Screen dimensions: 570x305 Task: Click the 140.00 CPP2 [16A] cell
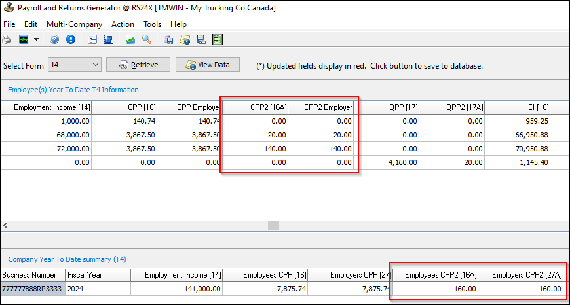(x=255, y=149)
